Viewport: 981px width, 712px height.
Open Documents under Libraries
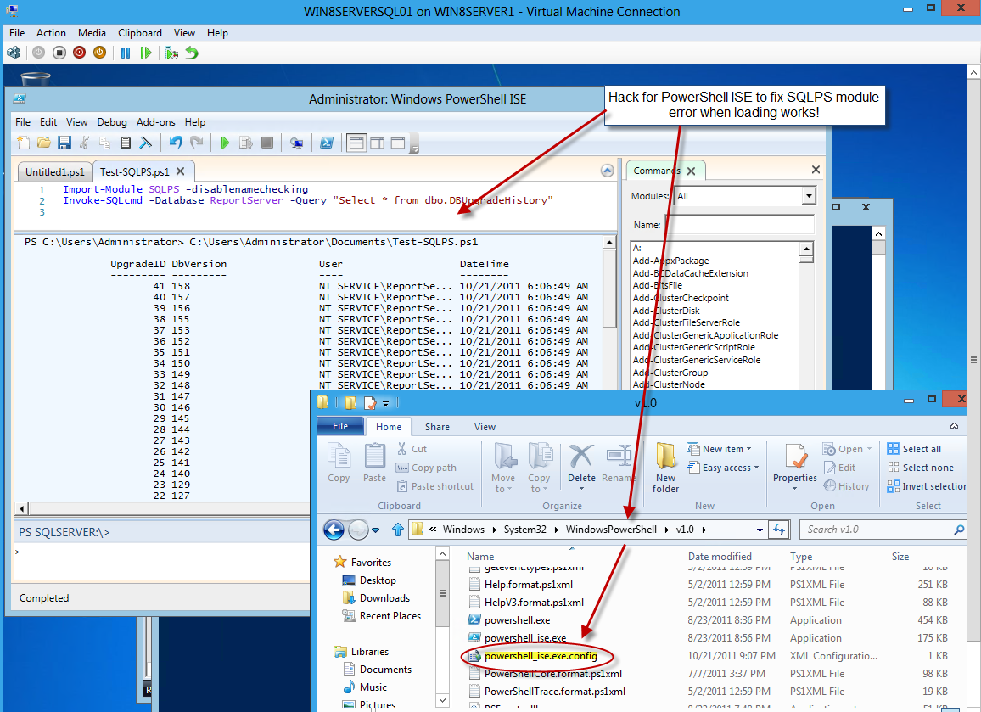[x=385, y=670]
